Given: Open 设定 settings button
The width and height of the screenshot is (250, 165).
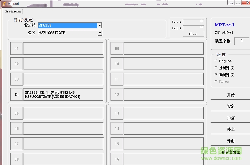Looking at the screenshot, I should (231, 106).
